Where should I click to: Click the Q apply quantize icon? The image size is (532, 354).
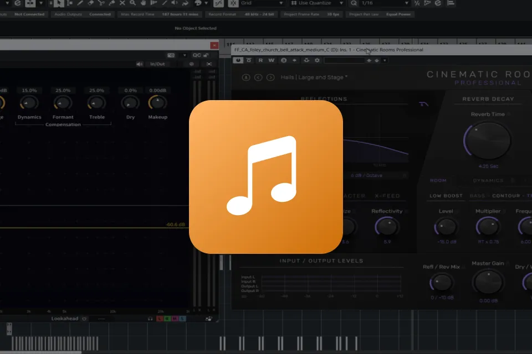coord(354,3)
